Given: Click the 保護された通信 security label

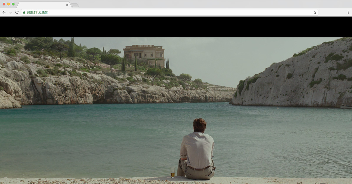Looking at the screenshot, I should pos(37,13).
